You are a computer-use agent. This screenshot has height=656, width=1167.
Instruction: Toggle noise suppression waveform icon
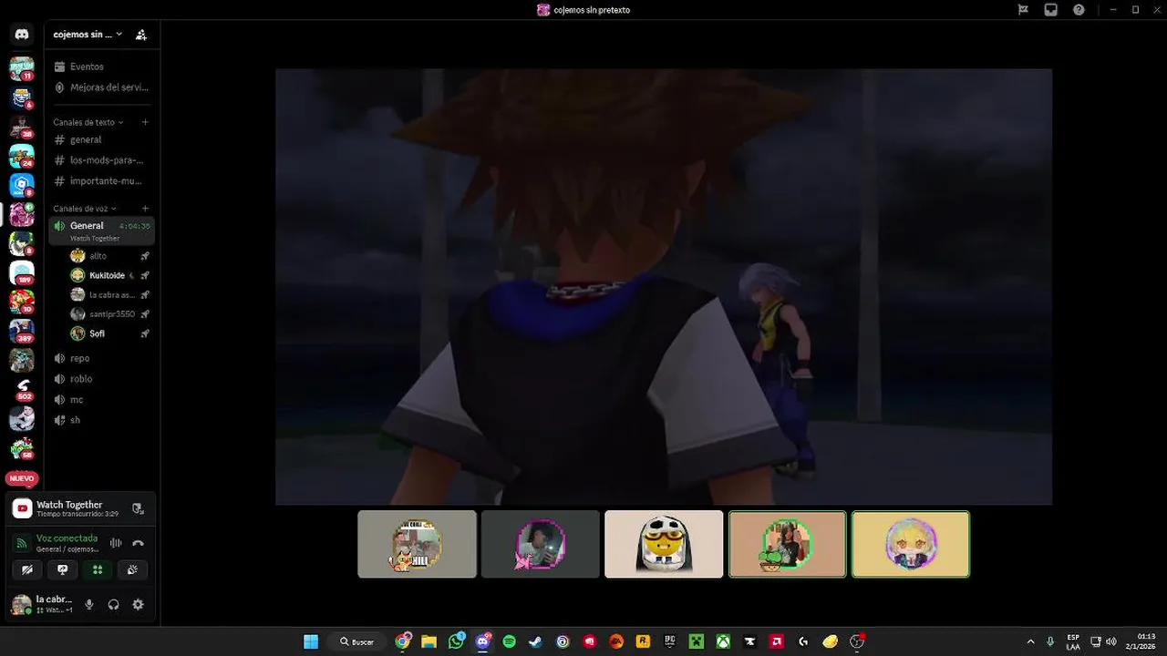116,543
